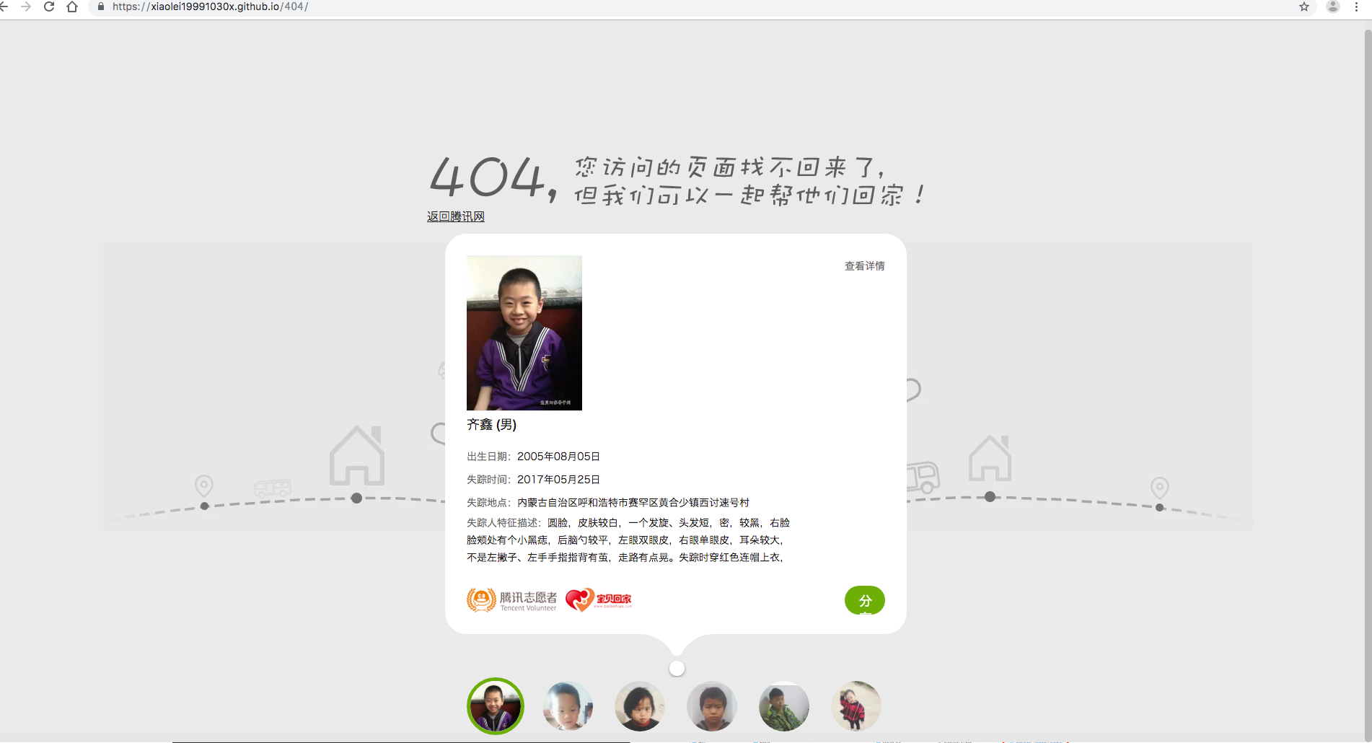Follow the 返回腾讯网 link

[455, 216]
